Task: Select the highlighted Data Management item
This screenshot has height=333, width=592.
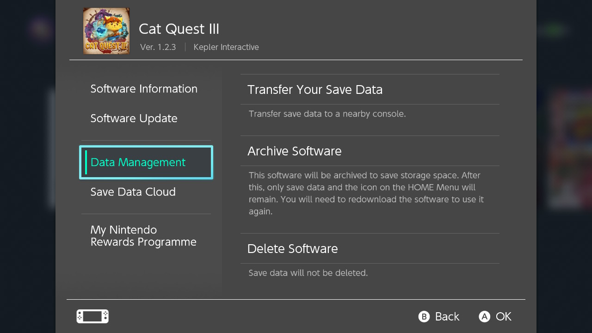Action: pos(146,162)
